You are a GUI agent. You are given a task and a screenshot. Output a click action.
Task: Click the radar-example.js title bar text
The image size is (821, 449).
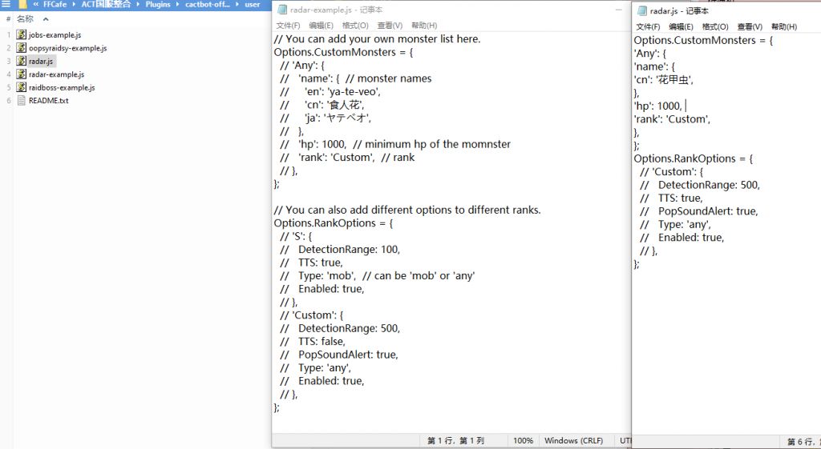pos(336,10)
